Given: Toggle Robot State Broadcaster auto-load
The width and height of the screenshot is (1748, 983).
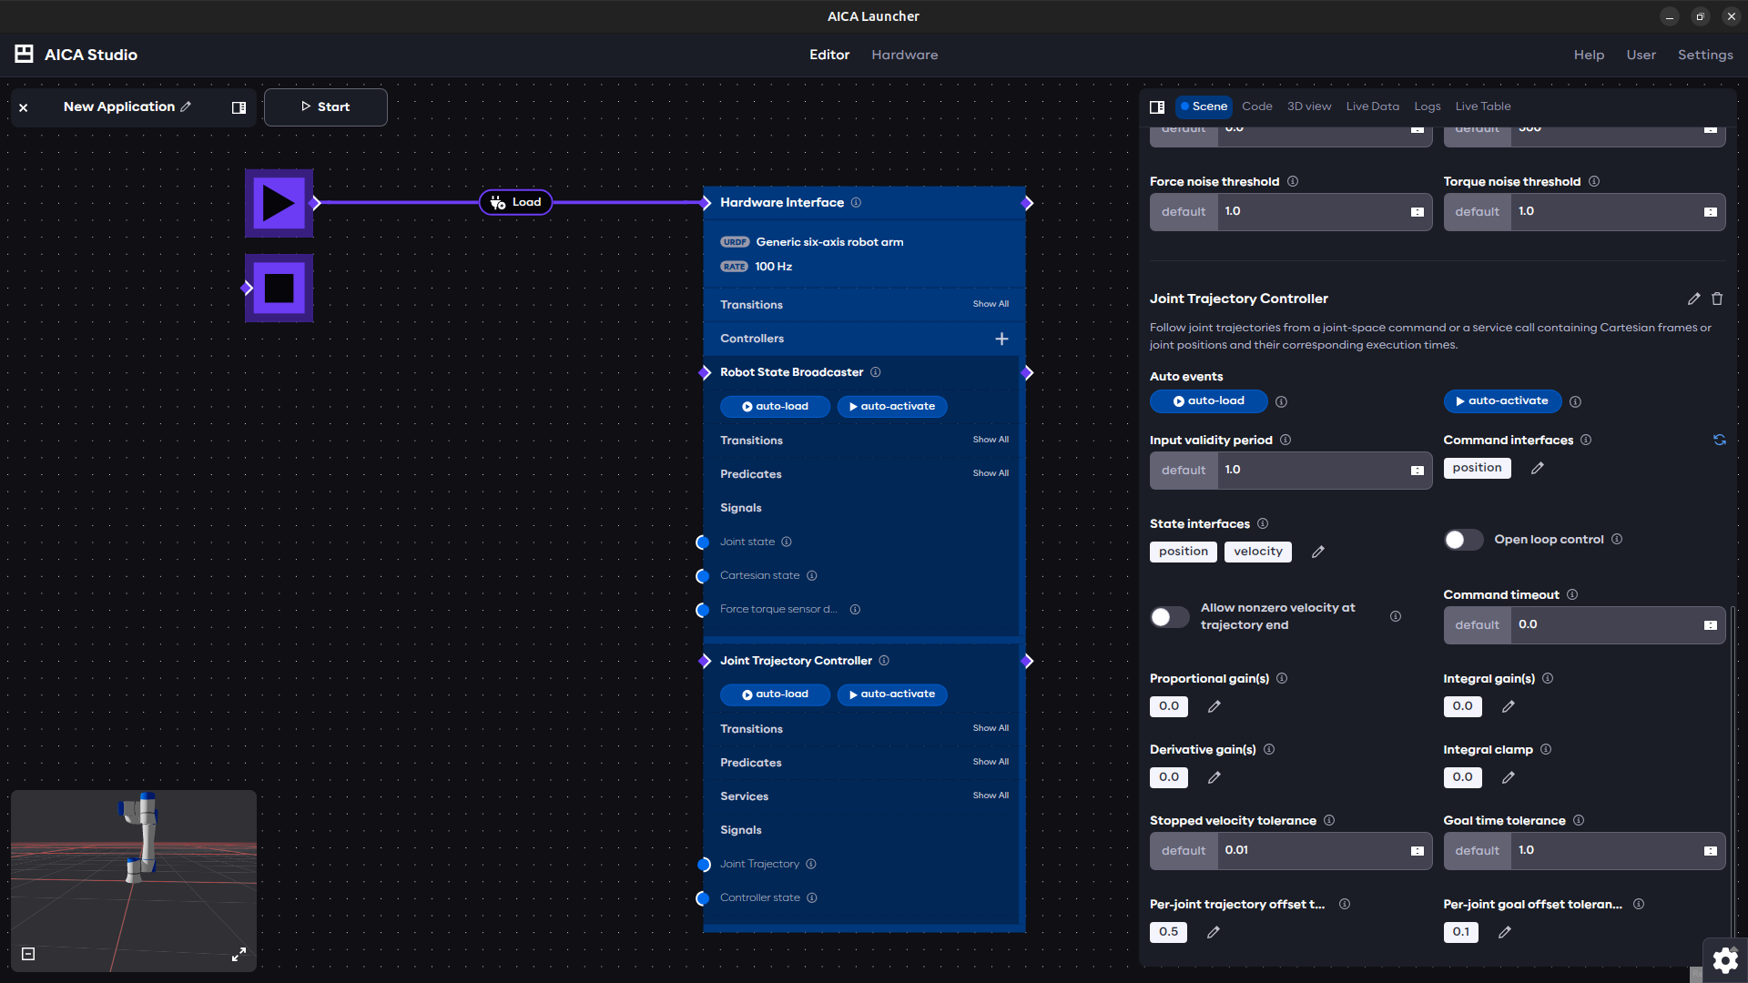Looking at the screenshot, I should click(x=775, y=407).
